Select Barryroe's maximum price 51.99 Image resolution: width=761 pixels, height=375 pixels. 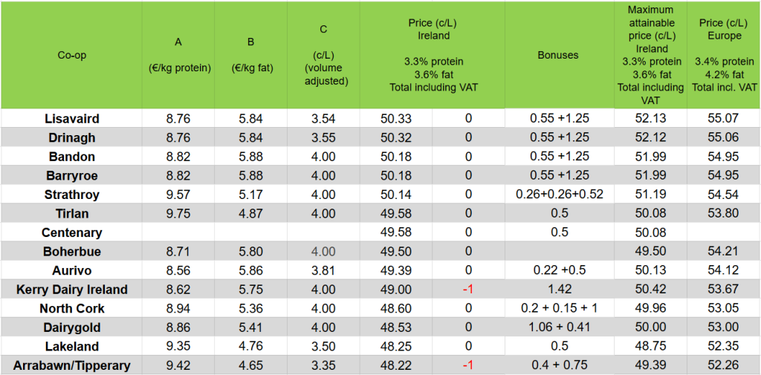[x=650, y=175]
